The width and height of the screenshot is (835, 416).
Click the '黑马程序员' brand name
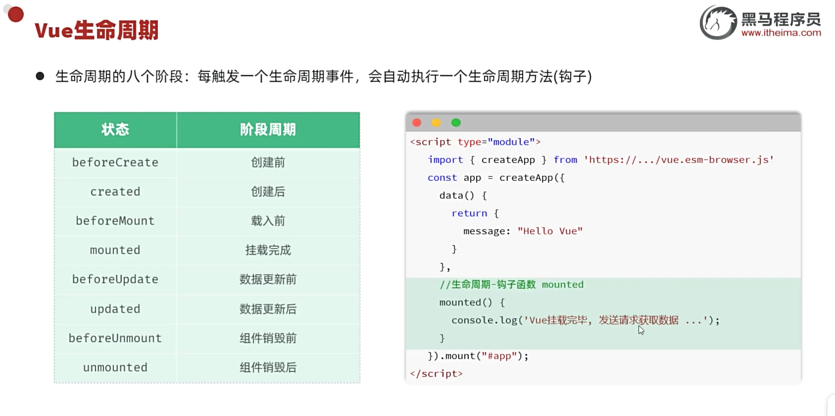pos(781,19)
